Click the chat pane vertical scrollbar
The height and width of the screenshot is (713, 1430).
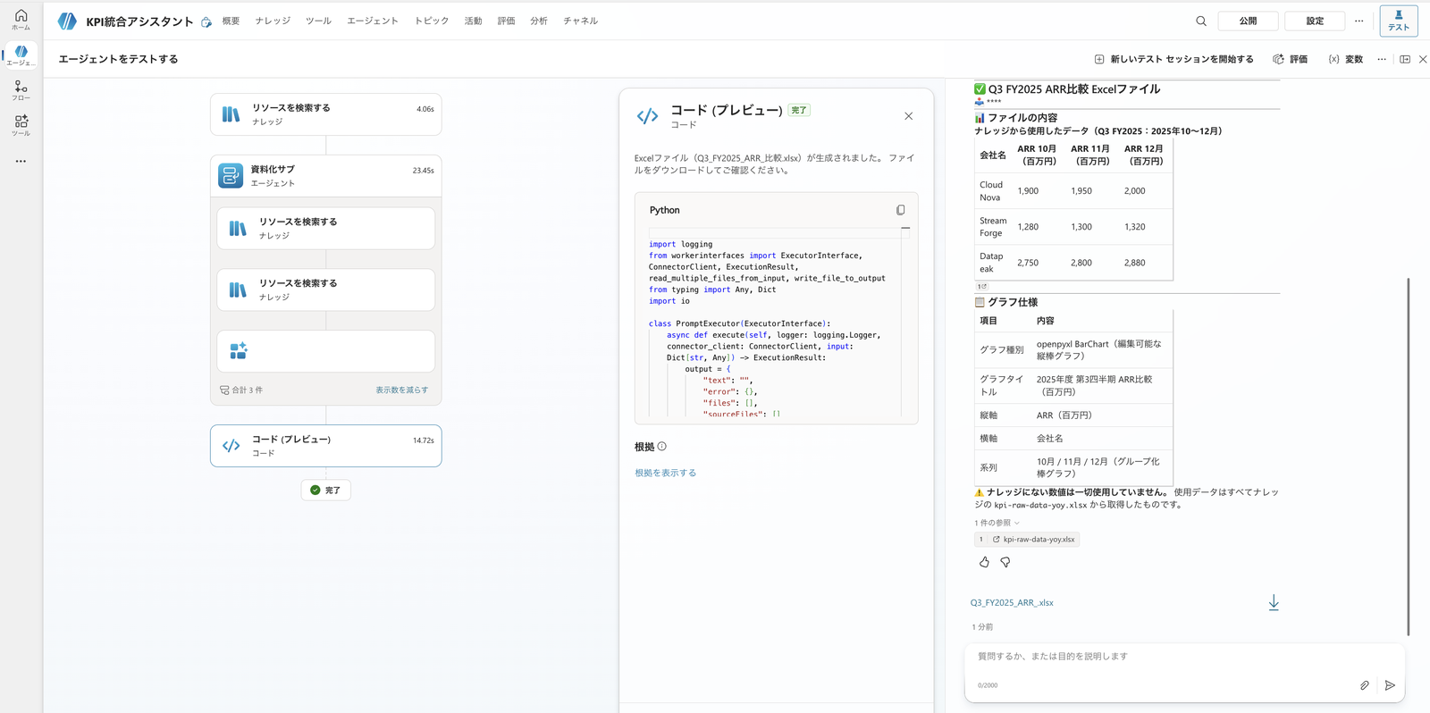point(1409,456)
